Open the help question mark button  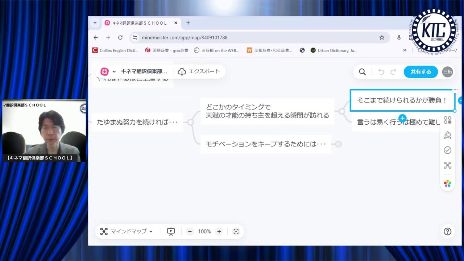pyautogui.click(x=447, y=231)
